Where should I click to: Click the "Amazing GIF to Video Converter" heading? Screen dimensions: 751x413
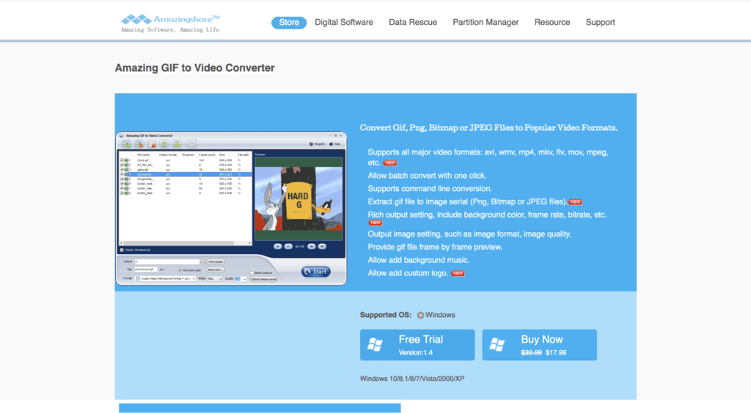pyautogui.click(x=194, y=68)
